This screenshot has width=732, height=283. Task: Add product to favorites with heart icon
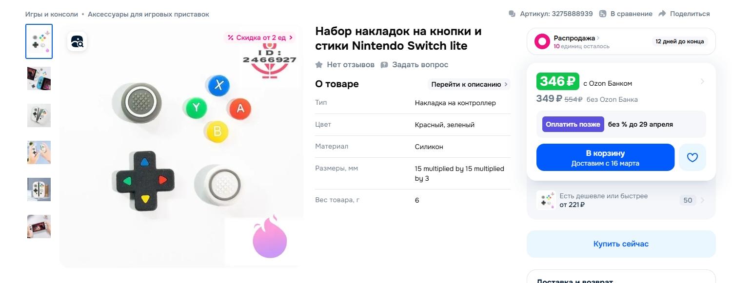click(x=692, y=157)
